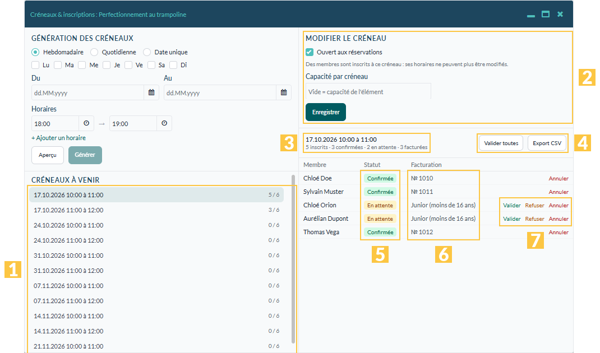Open clock picker for end time 19:00

tap(164, 123)
